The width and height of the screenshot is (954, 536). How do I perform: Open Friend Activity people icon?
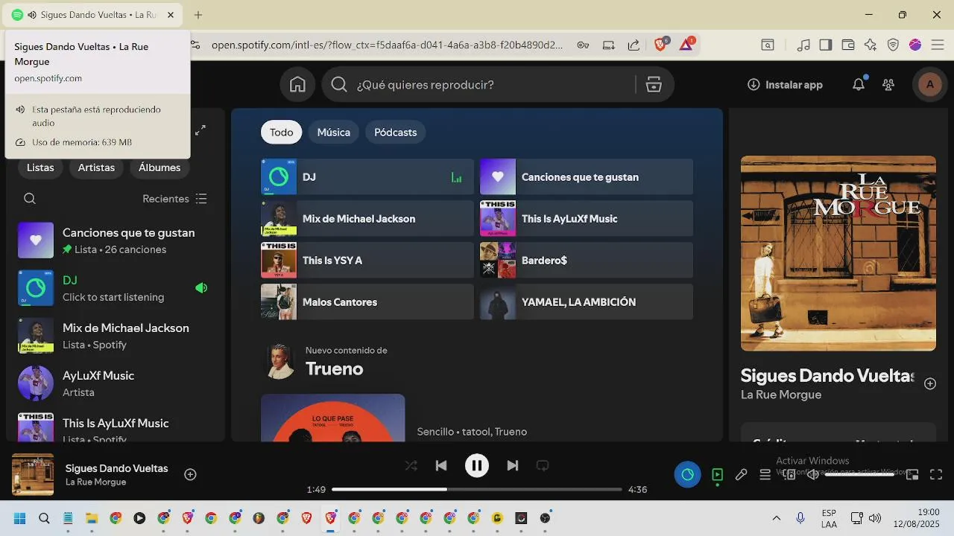click(888, 85)
